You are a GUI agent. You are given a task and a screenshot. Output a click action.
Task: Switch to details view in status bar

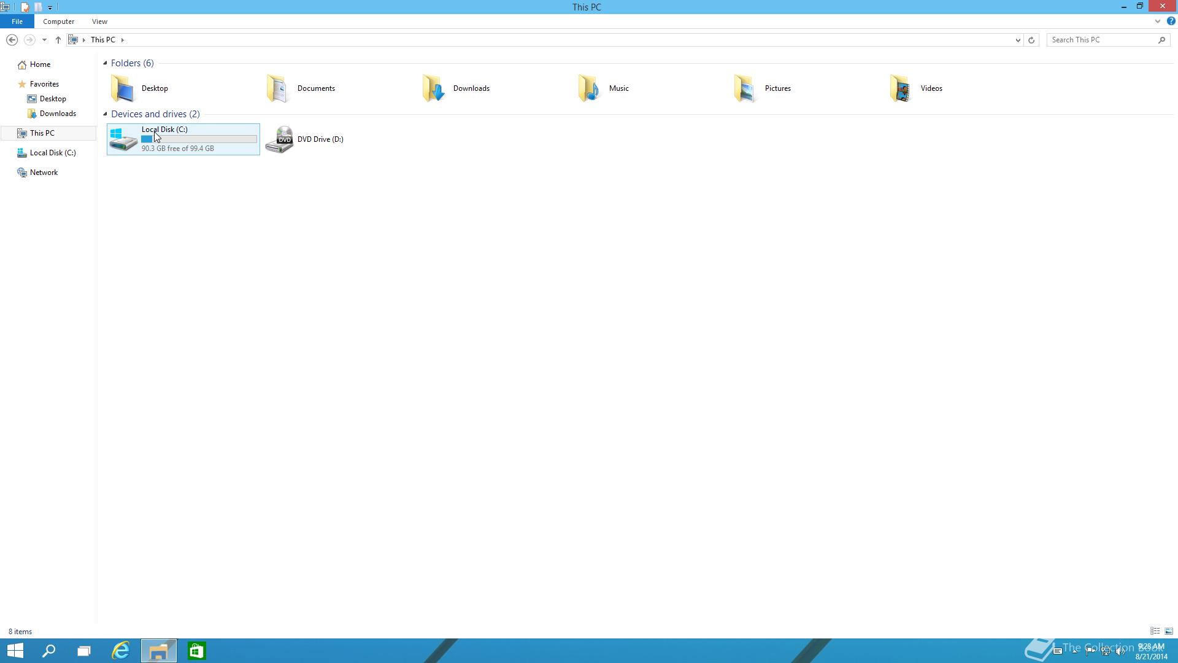[x=1155, y=631]
